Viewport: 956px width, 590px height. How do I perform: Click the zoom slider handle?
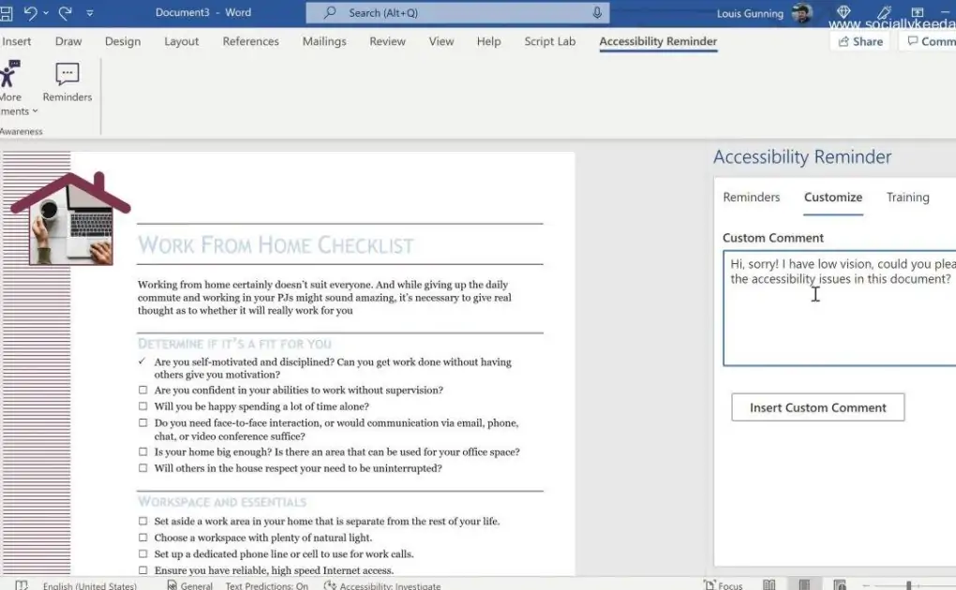coord(908,585)
